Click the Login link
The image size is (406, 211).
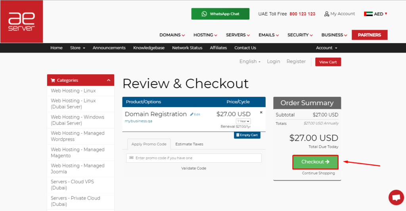[274, 61]
